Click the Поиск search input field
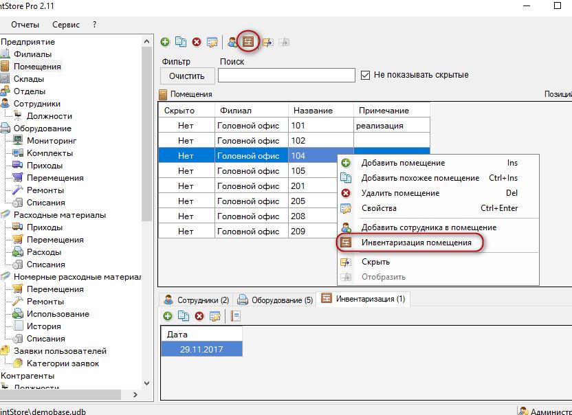The width and height of the screenshot is (572, 415). [287, 76]
